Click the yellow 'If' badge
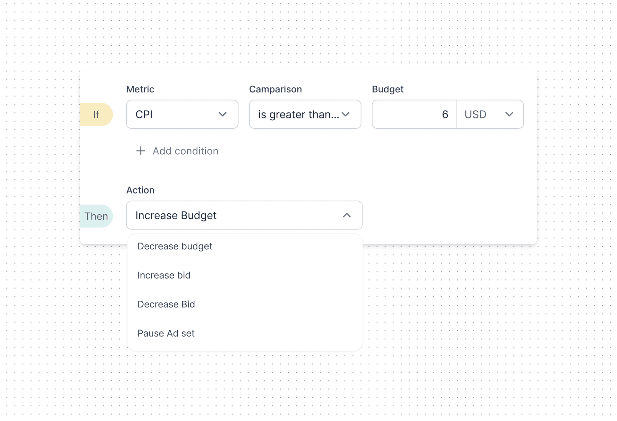This screenshot has height=421, width=617. (x=96, y=115)
